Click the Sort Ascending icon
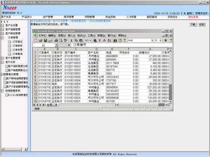The height and width of the screenshot is (157, 210). 109,41
